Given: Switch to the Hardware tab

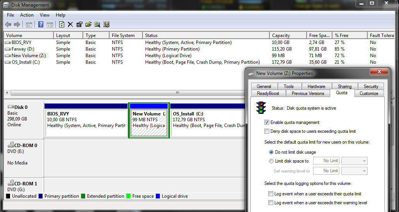Looking at the screenshot, I should tap(316, 86).
